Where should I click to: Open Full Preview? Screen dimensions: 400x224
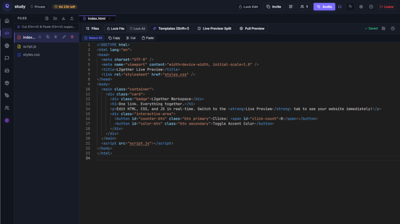(252, 29)
